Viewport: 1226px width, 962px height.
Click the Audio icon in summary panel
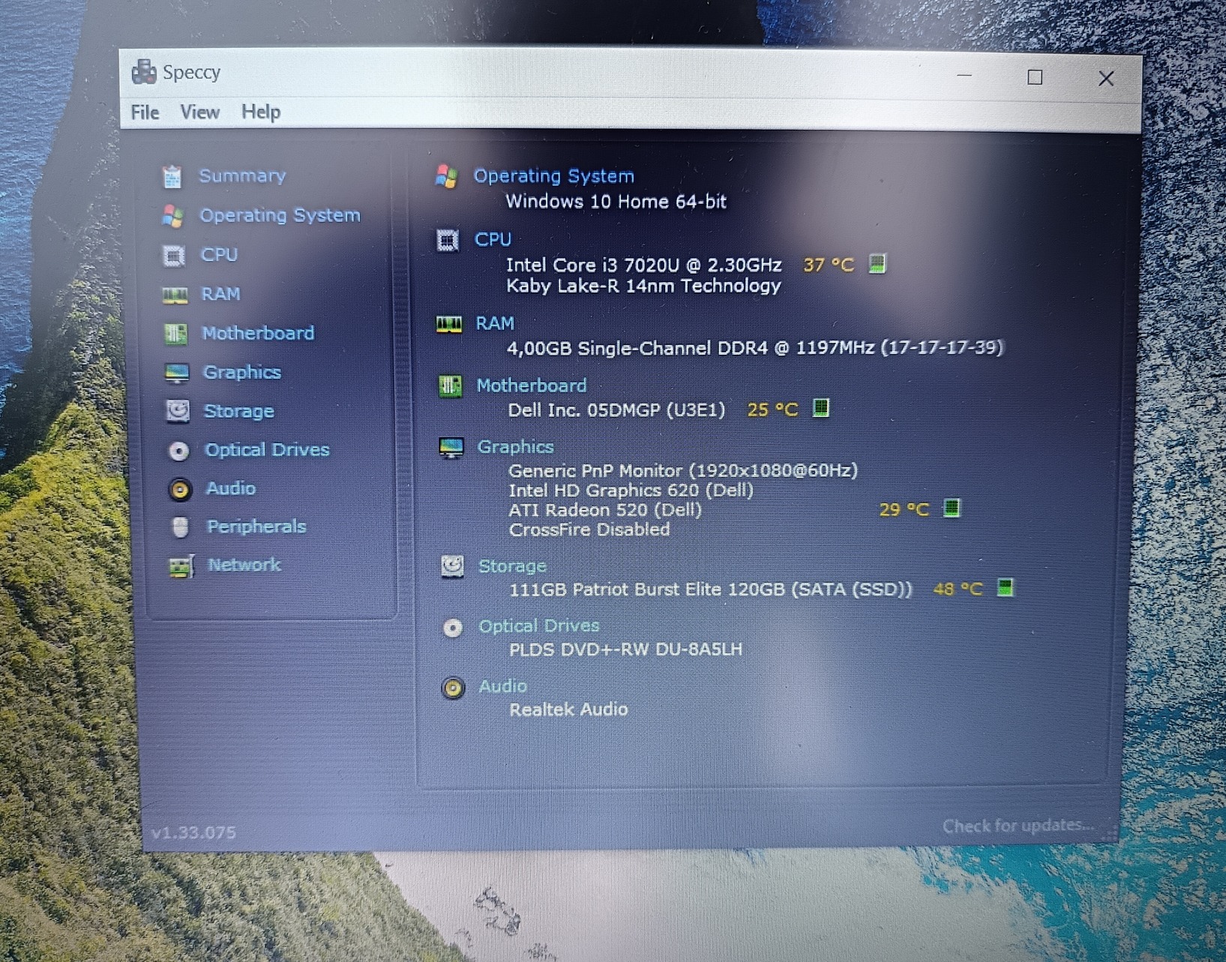pyautogui.click(x=453, y=688)
